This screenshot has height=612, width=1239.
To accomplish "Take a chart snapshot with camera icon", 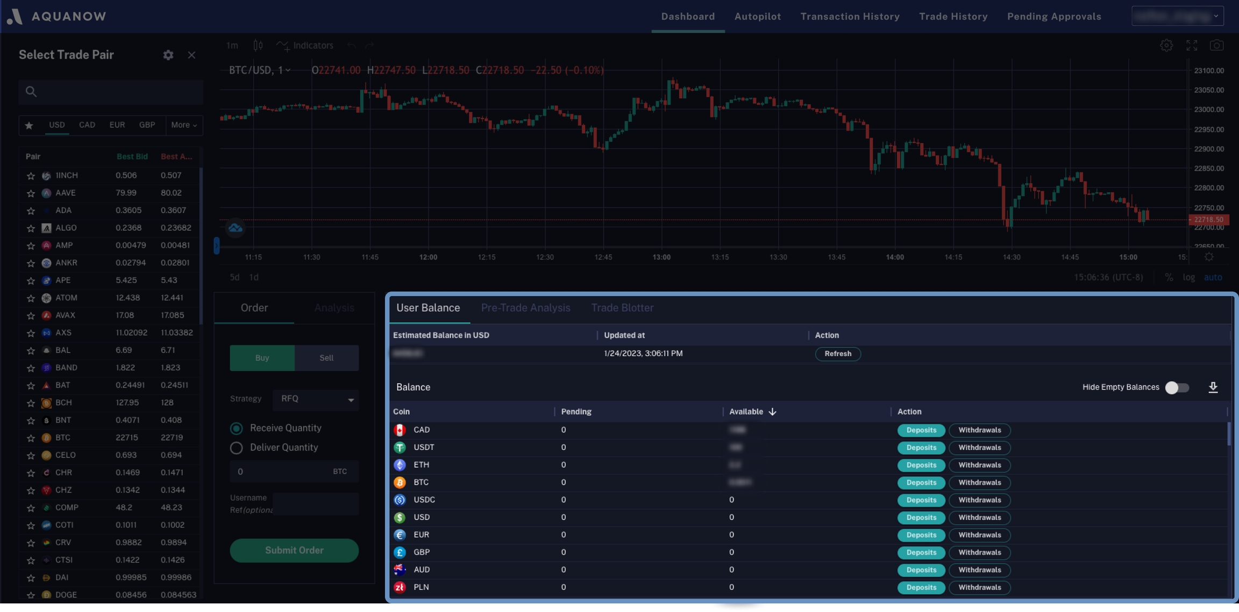I will click(x=1216, y=46).
